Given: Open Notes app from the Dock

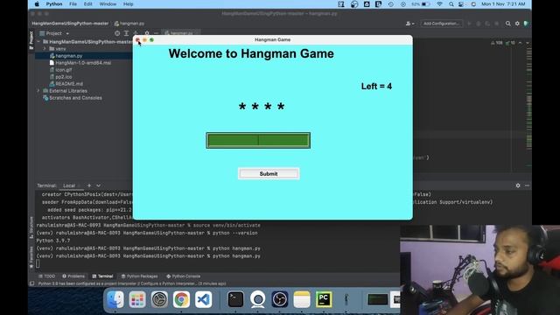Looking at the screenshot, I should click(302, 299).
